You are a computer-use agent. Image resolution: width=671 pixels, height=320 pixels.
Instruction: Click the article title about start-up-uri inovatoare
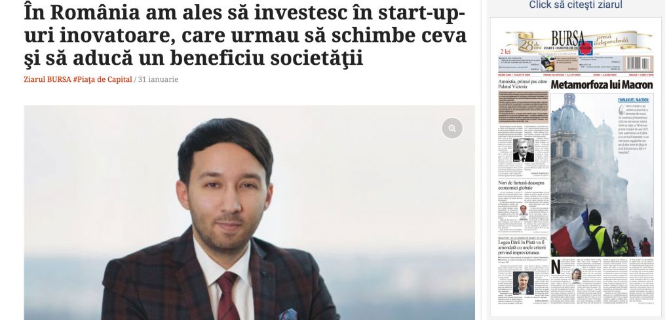click(x=245, y=35)
